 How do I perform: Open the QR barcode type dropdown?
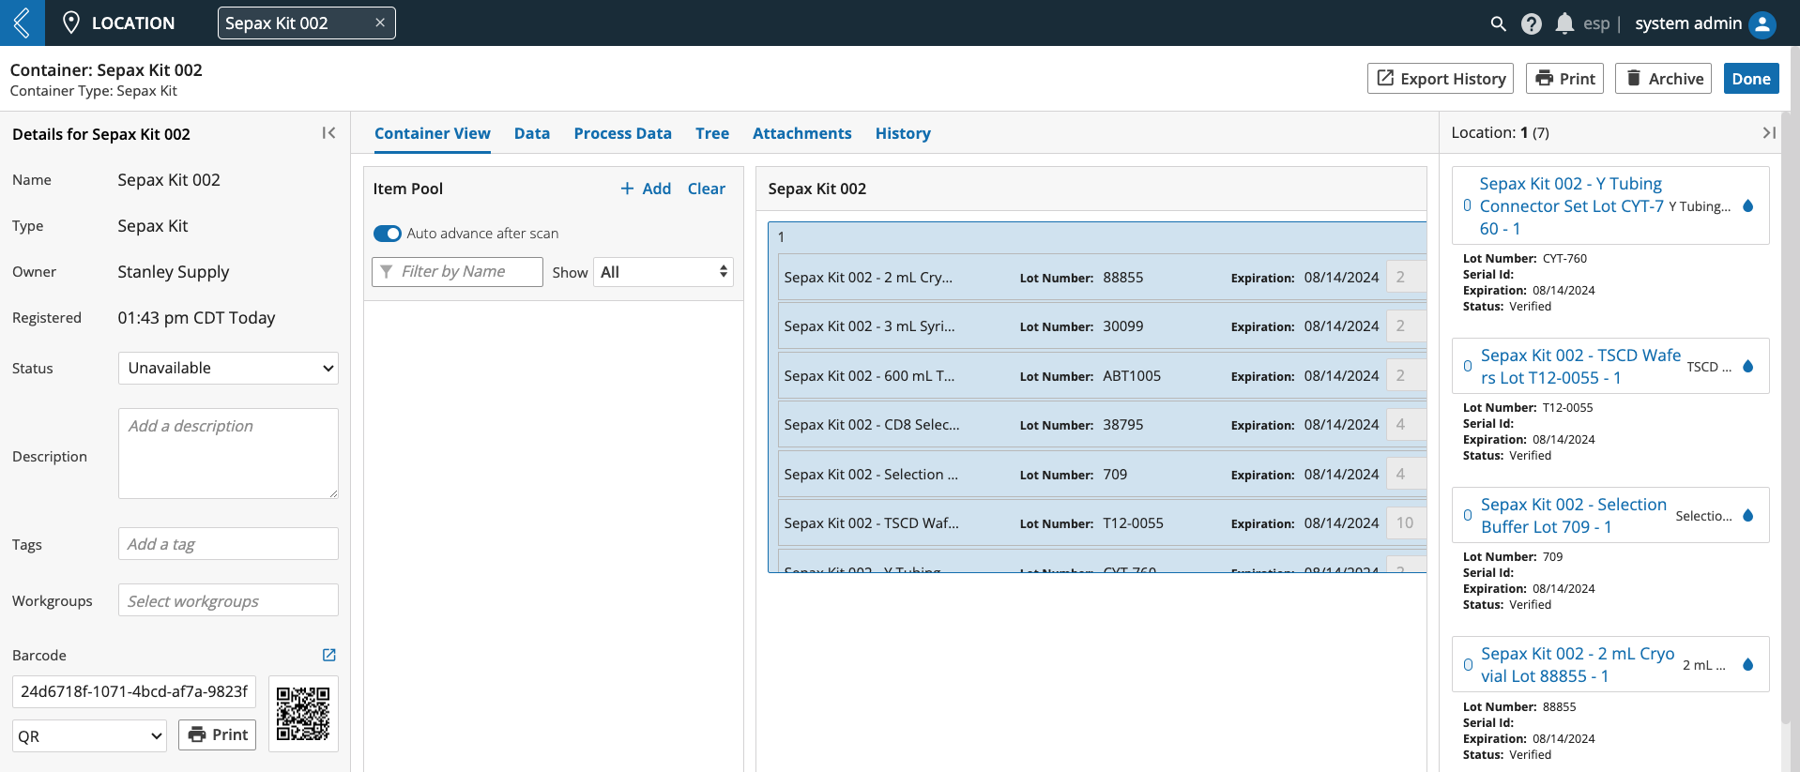pos(89,735)
